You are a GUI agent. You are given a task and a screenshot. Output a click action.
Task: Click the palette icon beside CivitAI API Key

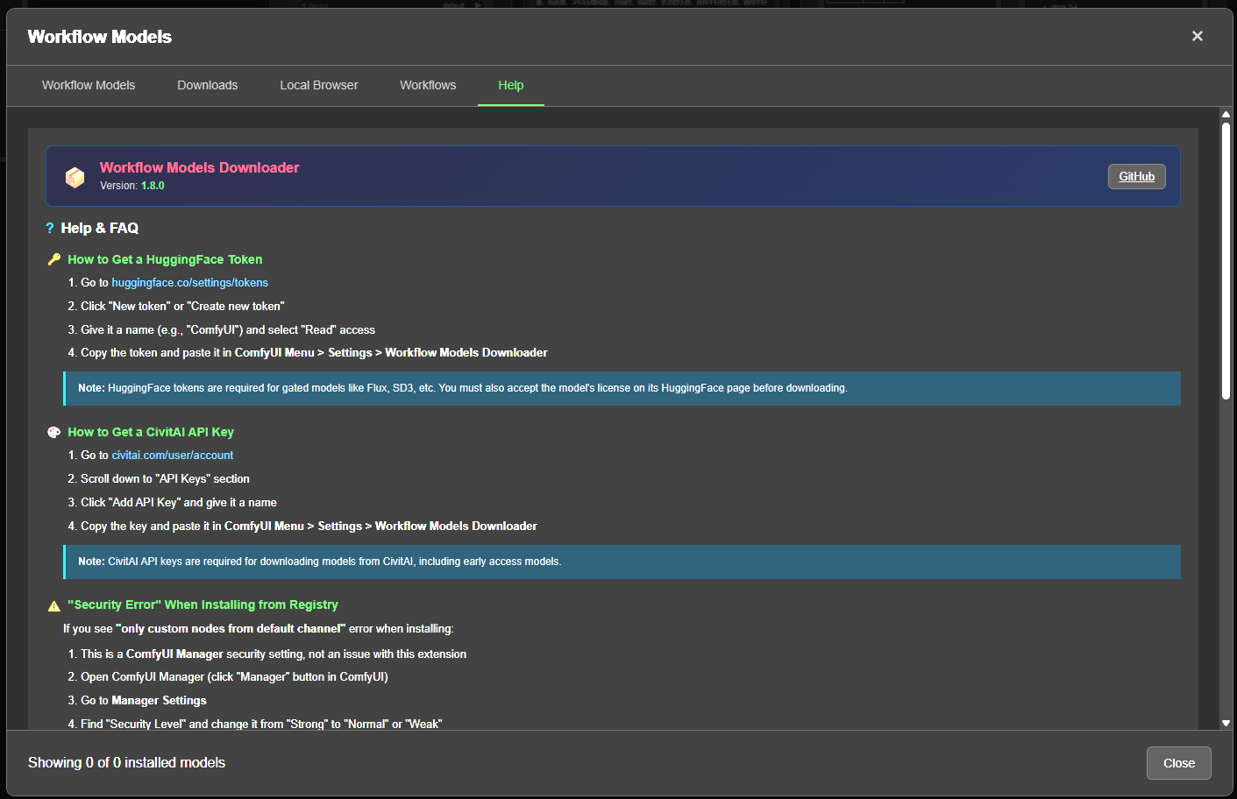(x=54, y=432)
